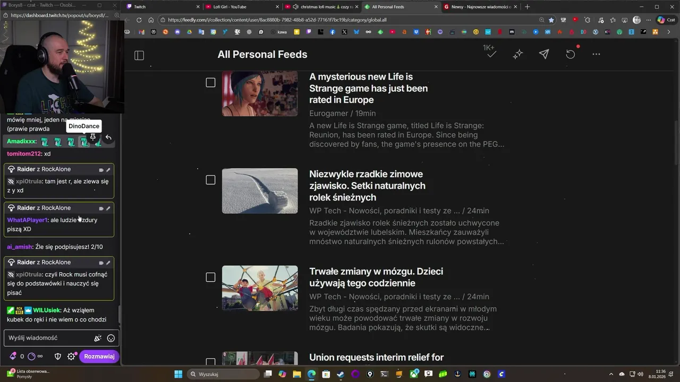Switch to the Lofi Girl - YouTube tab
The width and height of the screenshot is (680, 382).
243,7
